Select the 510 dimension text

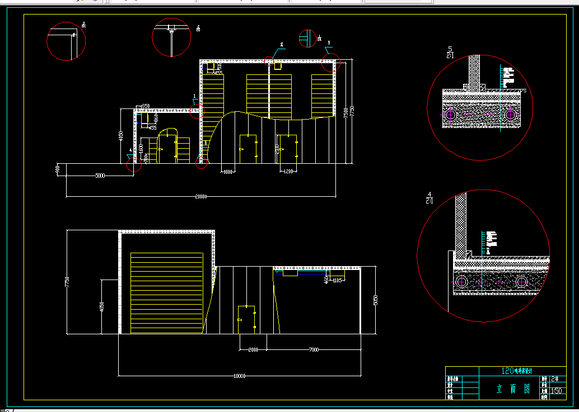tap(219, 66)
